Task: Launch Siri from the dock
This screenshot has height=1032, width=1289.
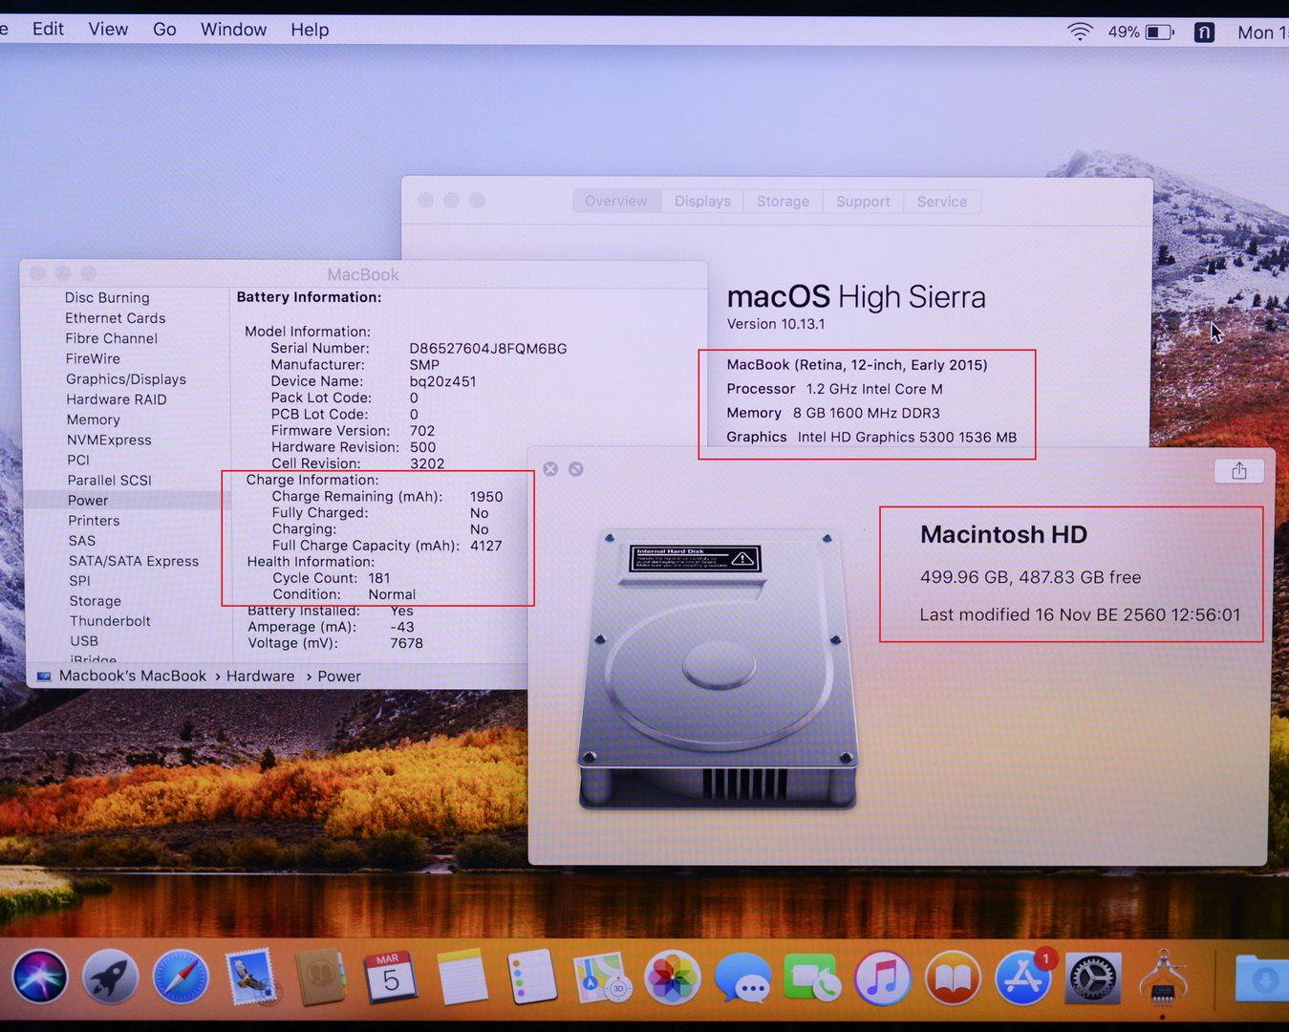Action: [40, 978]
